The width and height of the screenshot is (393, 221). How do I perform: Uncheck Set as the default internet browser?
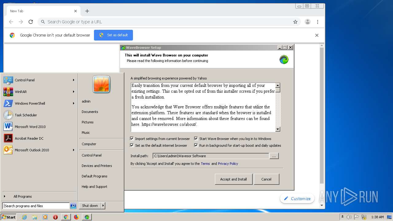tap(132, 145)
